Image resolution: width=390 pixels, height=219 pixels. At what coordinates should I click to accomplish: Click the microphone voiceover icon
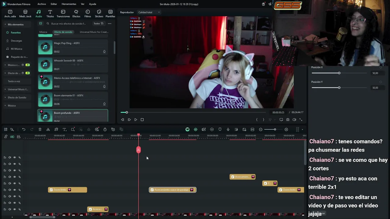(x=228, y=130)
